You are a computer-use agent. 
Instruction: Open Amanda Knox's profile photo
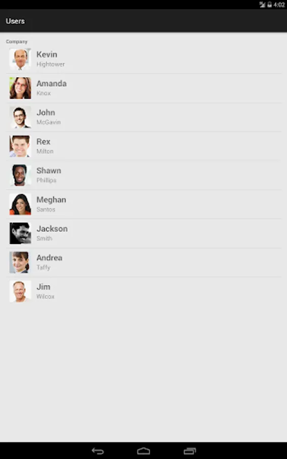click(x=20, y=88)
